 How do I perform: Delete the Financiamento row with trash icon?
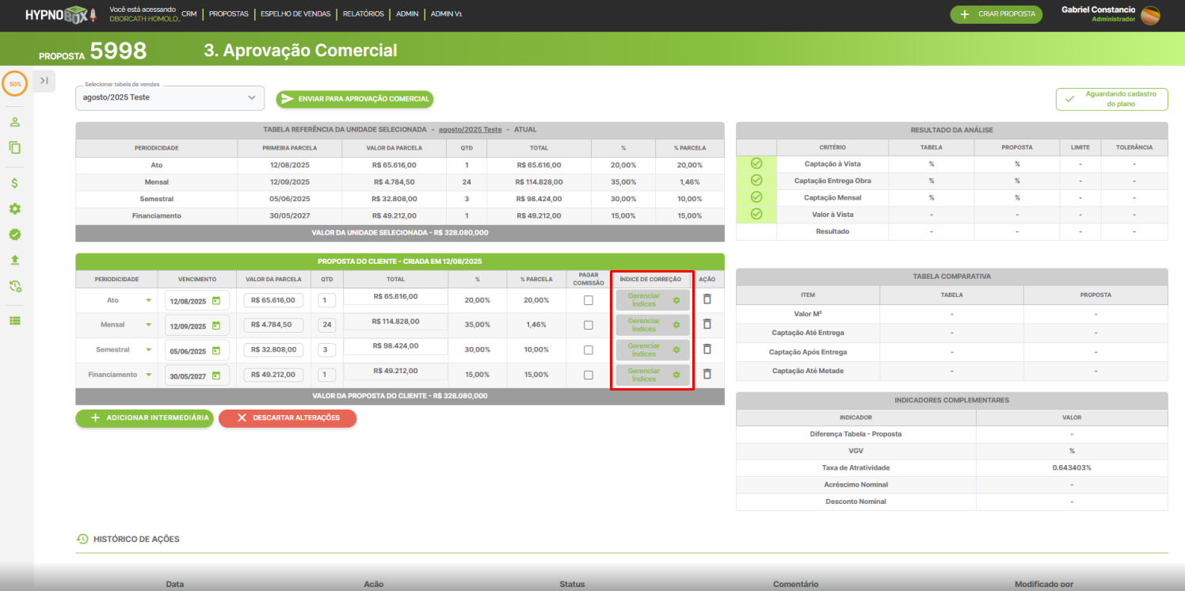click(x=707, y=374)
